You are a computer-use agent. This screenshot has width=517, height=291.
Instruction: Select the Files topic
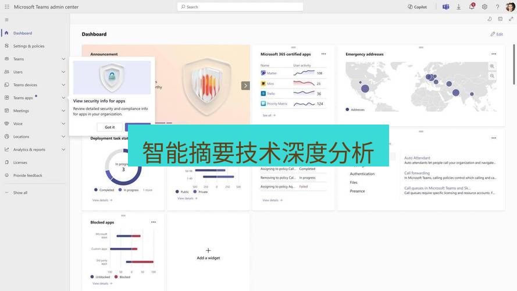click(354, 182)
